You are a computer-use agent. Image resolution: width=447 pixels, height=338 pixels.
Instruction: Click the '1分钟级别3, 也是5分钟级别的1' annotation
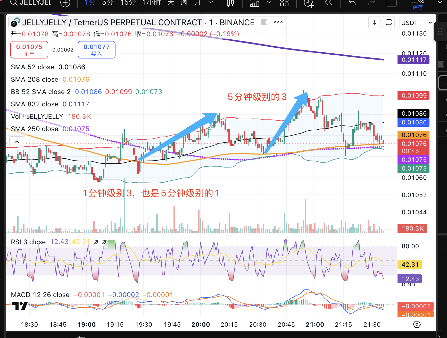(x=151, y=193)
